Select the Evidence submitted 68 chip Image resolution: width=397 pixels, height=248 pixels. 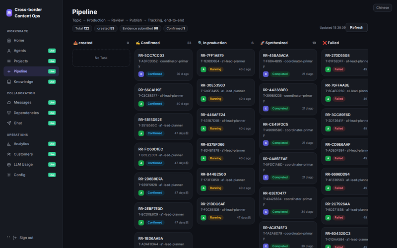140,28
